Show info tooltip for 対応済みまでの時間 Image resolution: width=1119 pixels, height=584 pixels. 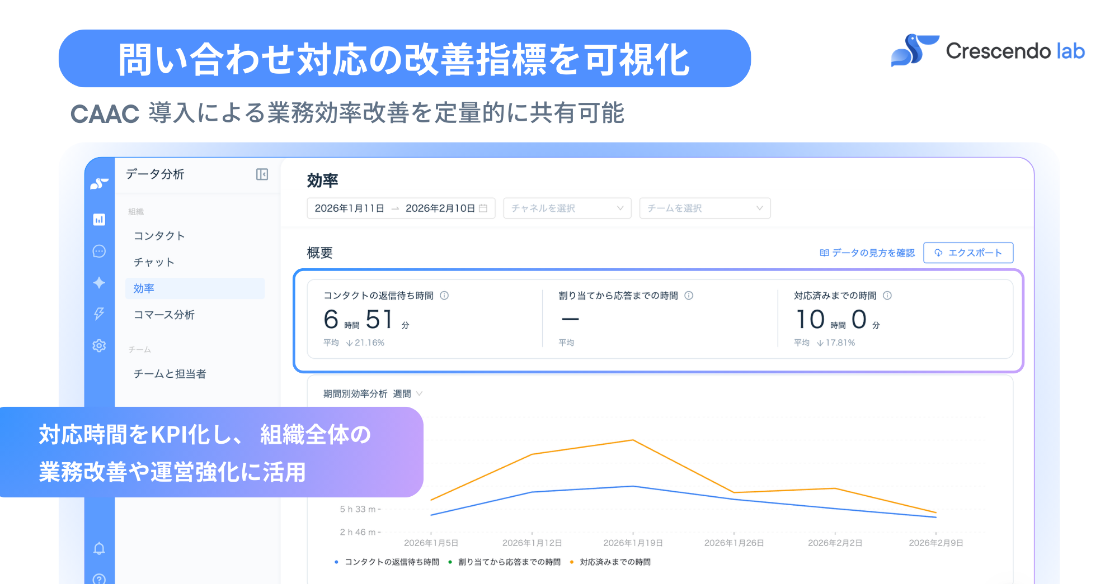click(x=887, y=296)
